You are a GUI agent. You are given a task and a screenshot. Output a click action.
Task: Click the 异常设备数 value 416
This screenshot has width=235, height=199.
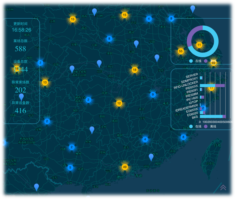click(21, 111)
